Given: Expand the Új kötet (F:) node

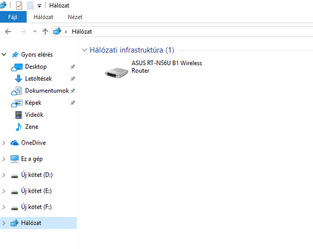Looking at the screenshot, I should tap(4, 207).
